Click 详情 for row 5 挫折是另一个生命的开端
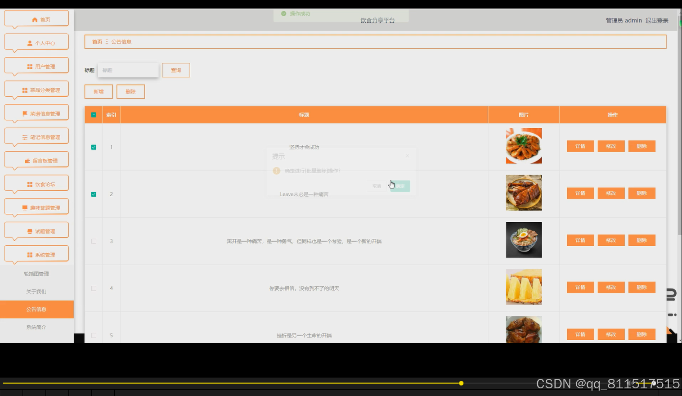The width and height of the screenshot is (682, 396). (x=580, y=334)
